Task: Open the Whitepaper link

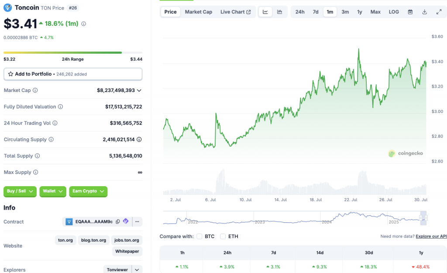Action: click(127, 251)
